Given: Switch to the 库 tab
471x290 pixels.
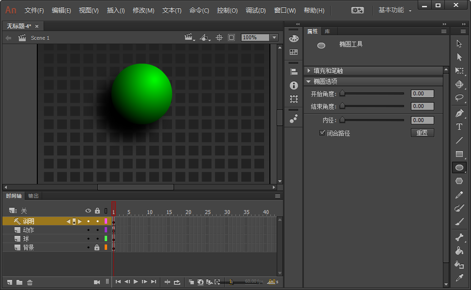Looking at the screenshot, I should 328,31.
